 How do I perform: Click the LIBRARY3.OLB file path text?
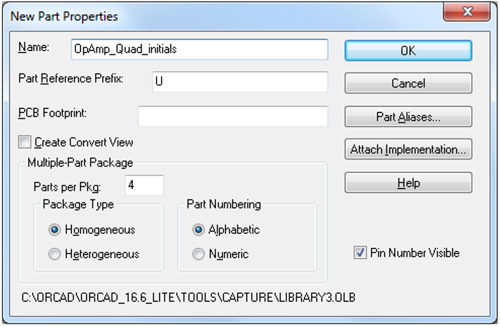click(186, 298)
